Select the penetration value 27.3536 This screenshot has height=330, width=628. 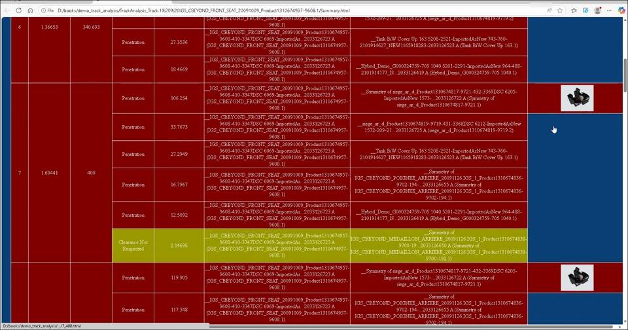(179, 42)
